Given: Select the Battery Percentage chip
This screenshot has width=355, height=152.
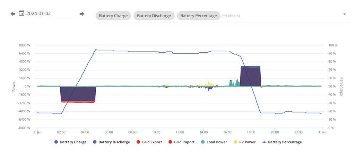Looking at the screenshot, I should (x=199, y=16).
